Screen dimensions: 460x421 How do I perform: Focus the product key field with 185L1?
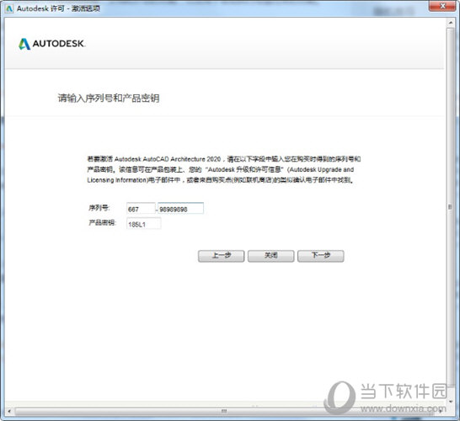click(x=143, y=224)
